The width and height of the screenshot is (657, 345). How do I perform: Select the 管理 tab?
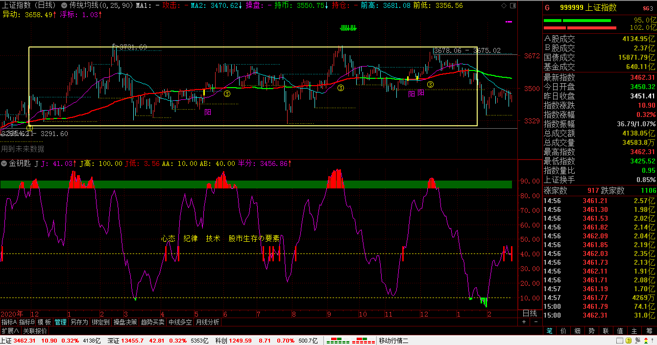60,322
